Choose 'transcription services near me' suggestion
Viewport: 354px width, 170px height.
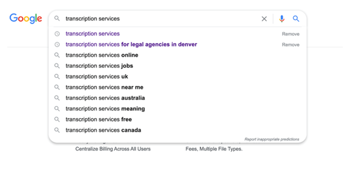[104, 88]
